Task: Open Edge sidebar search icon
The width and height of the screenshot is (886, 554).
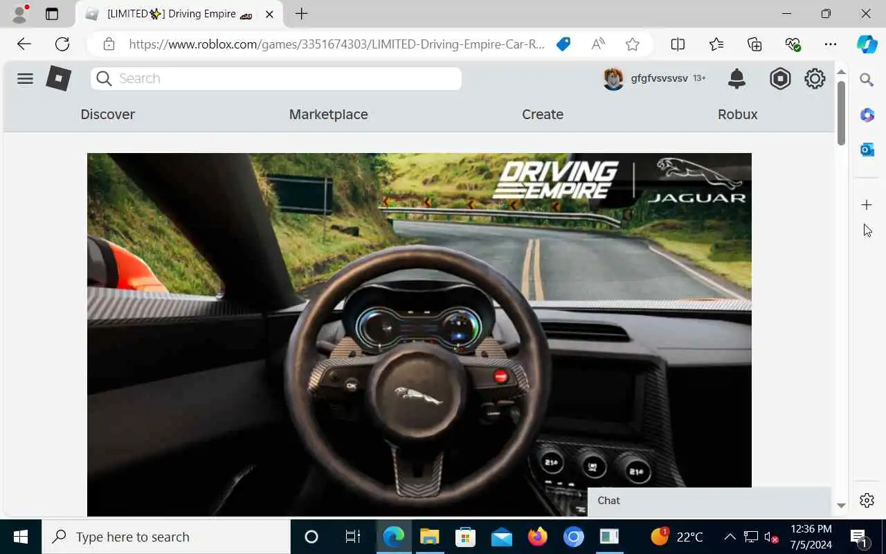Action: pos(867,80)
